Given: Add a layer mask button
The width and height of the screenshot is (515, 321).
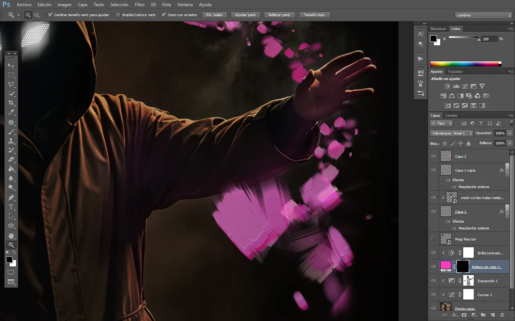Looking at the screenshot, I should 463,315.
